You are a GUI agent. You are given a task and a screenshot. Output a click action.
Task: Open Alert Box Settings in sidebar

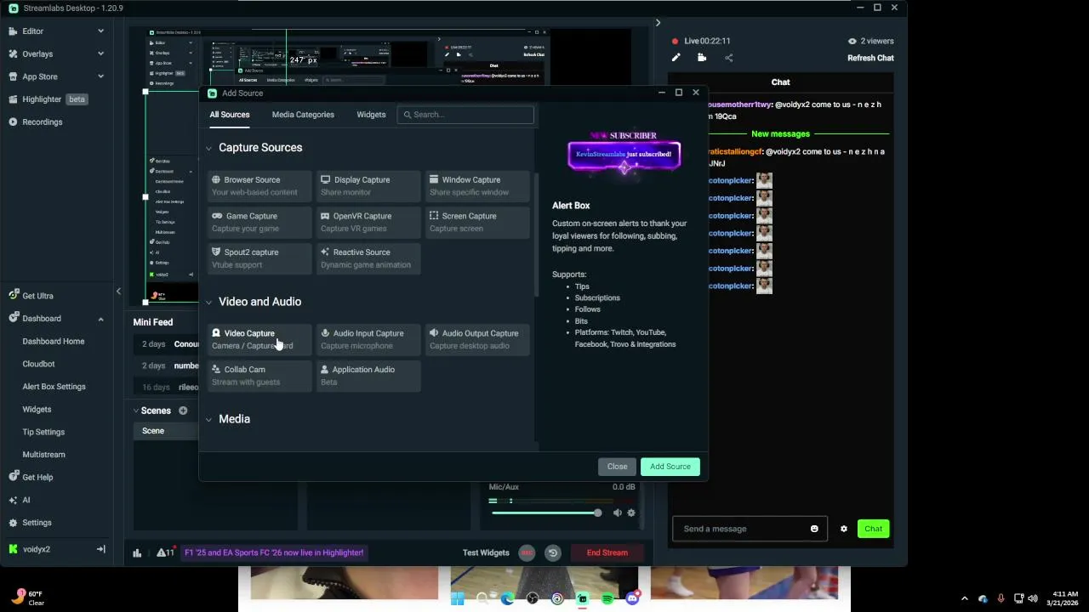54,387
